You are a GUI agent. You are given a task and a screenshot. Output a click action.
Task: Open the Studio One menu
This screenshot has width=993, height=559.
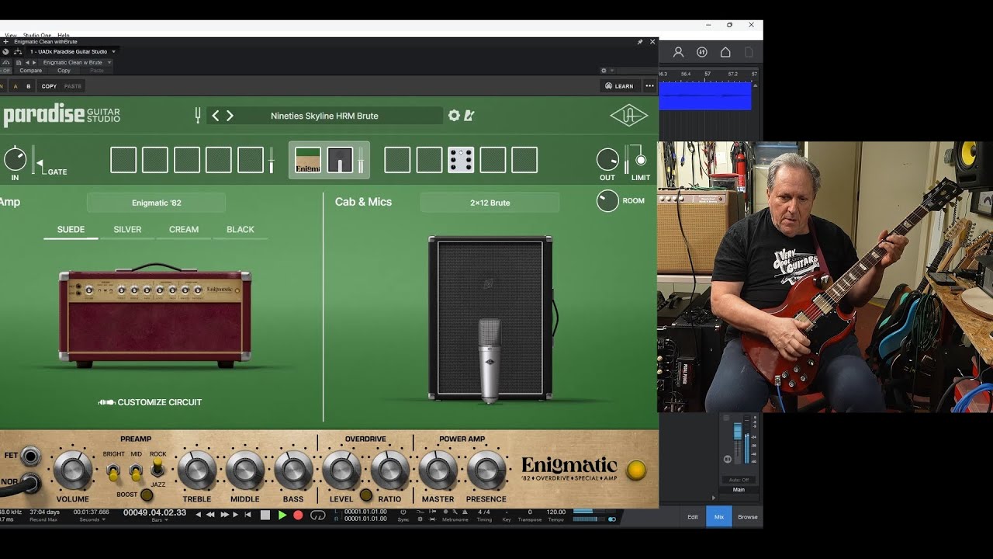[x=36, y=35]
